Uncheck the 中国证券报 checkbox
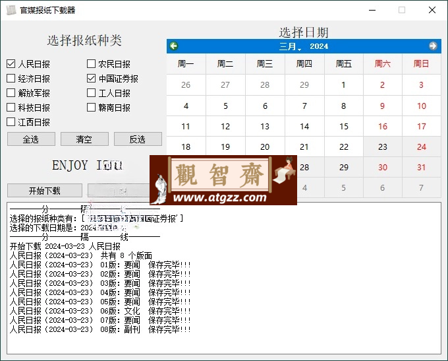Screen dimensions: 448x361 click(x=91, y=78)
